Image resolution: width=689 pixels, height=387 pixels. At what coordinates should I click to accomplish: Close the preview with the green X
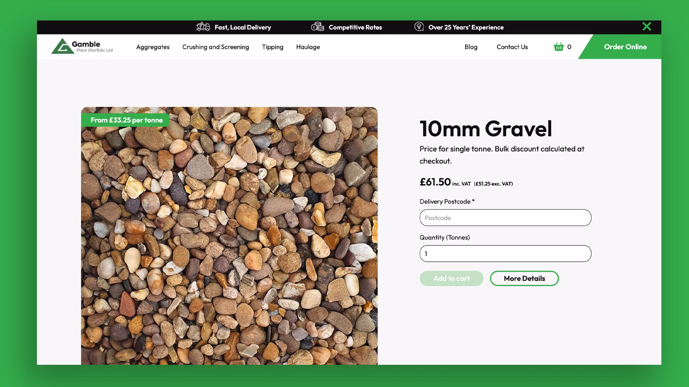[646, 27]
